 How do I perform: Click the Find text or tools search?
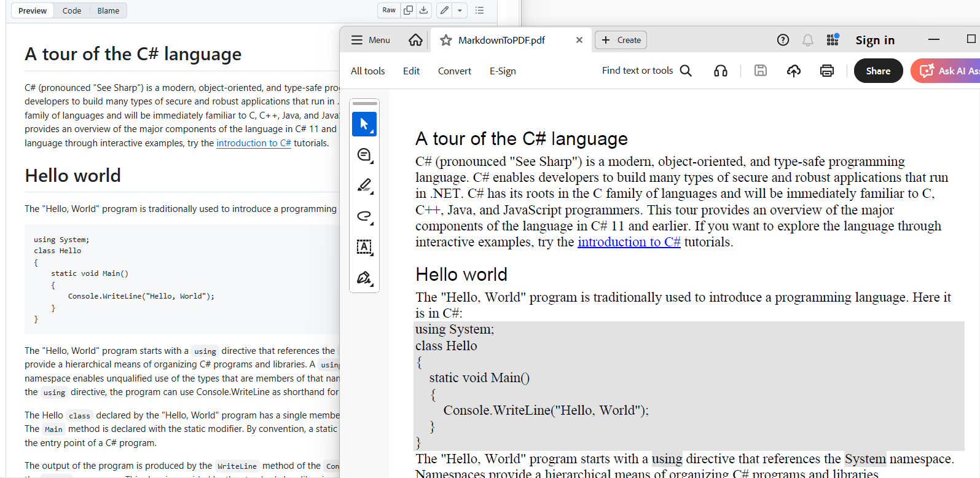pos(647,71)
